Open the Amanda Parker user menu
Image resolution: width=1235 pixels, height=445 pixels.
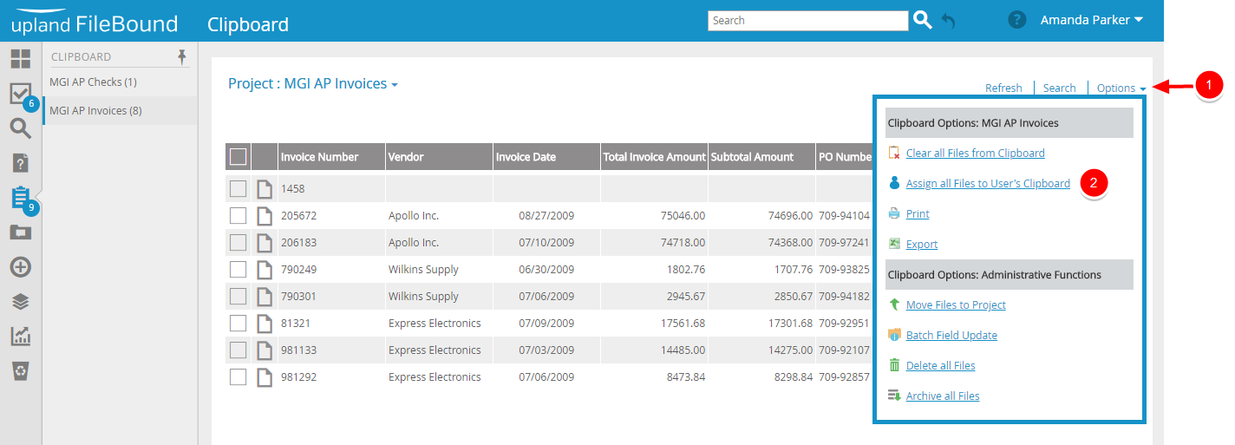click(1091, 20)
